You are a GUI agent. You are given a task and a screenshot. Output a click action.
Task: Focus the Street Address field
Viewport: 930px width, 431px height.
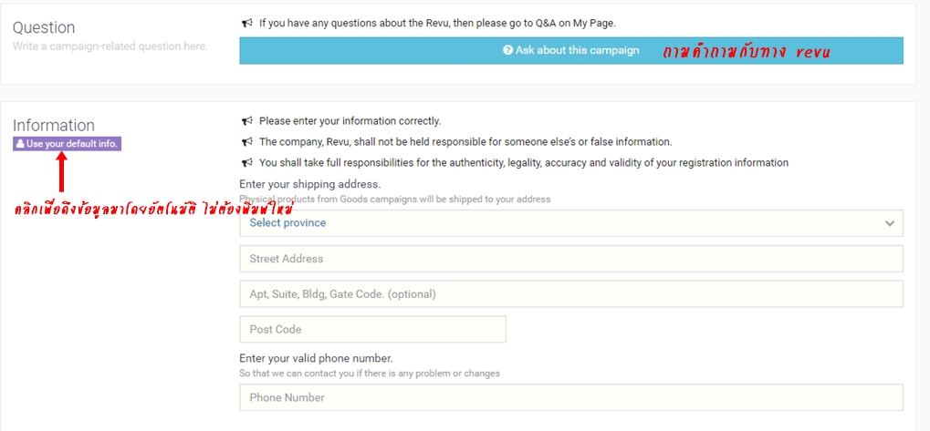(x=571, y=259)
